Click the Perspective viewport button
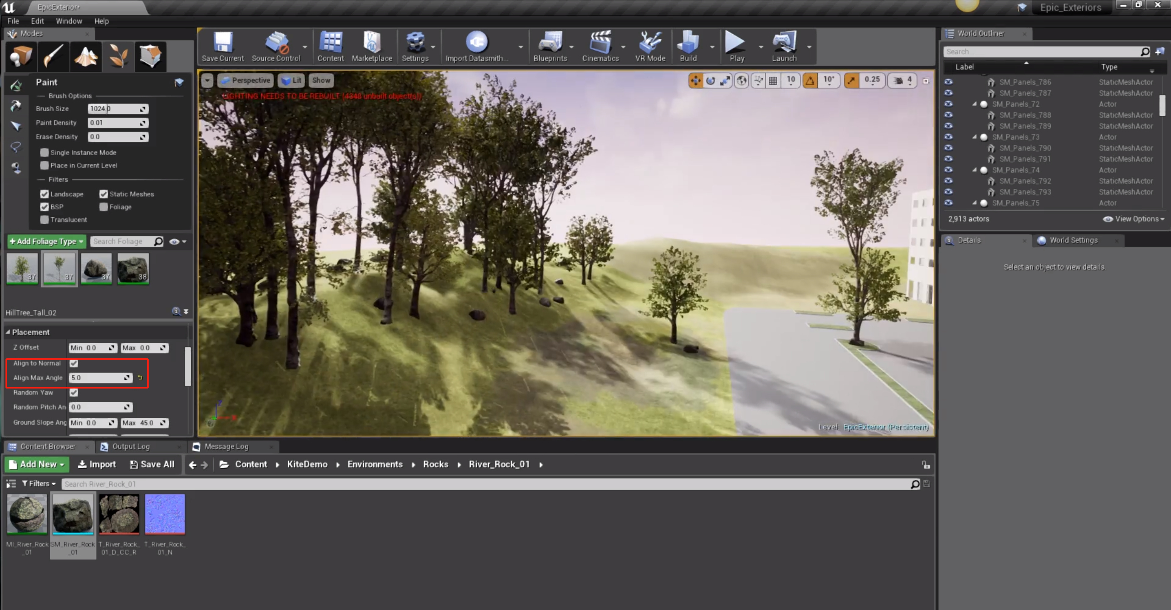 click(246, 81)
